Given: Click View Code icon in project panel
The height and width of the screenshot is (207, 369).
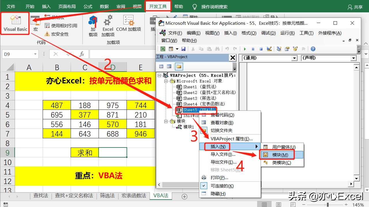Looking at the screenshot, I should pyautogui.click(x=161, y=67).
